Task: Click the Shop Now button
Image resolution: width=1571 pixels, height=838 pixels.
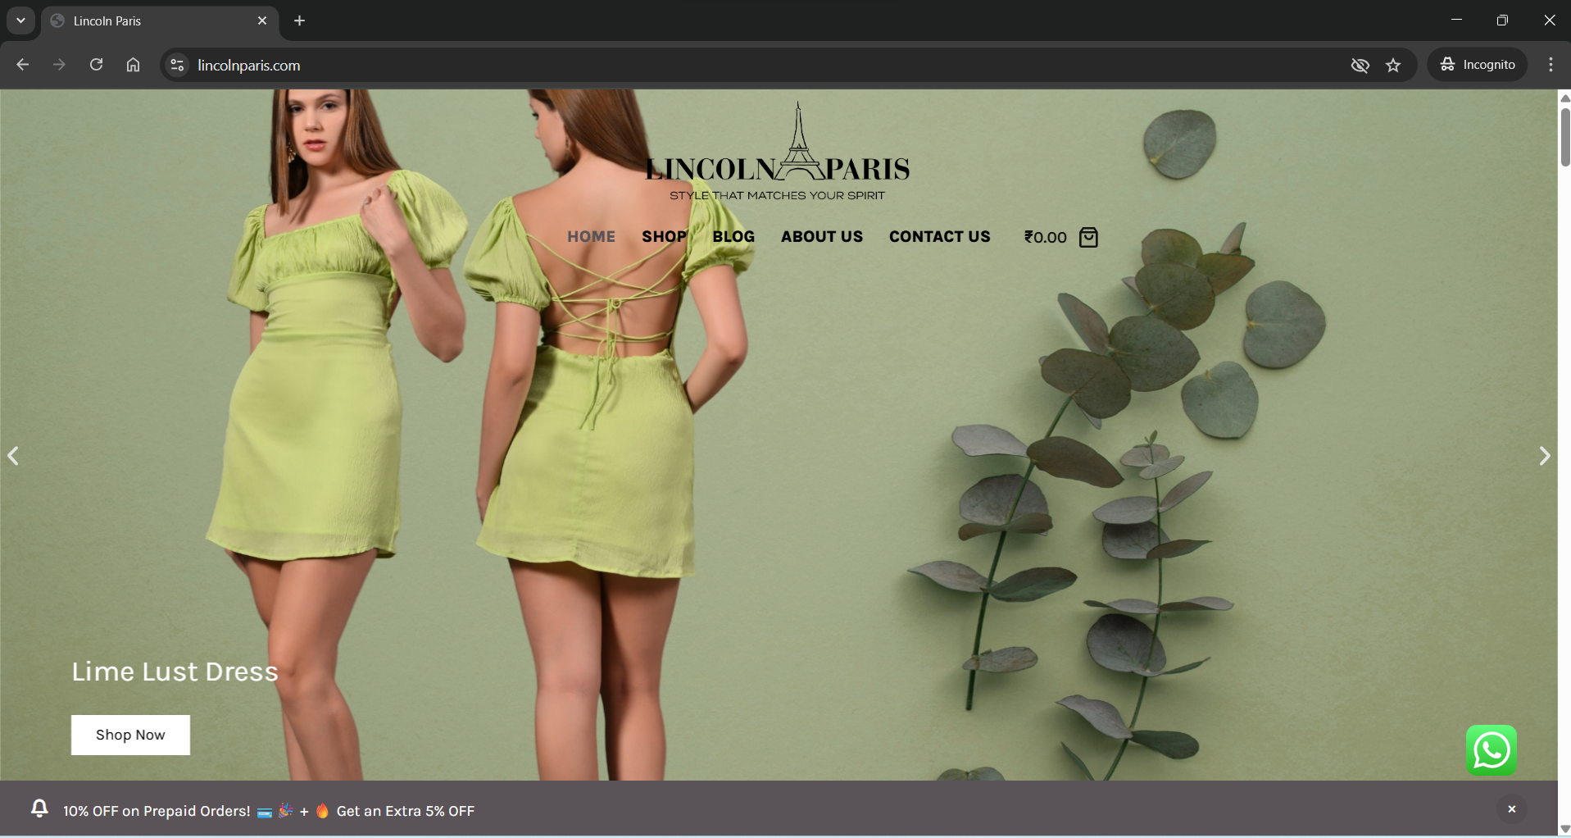Action: pos(130,735)
